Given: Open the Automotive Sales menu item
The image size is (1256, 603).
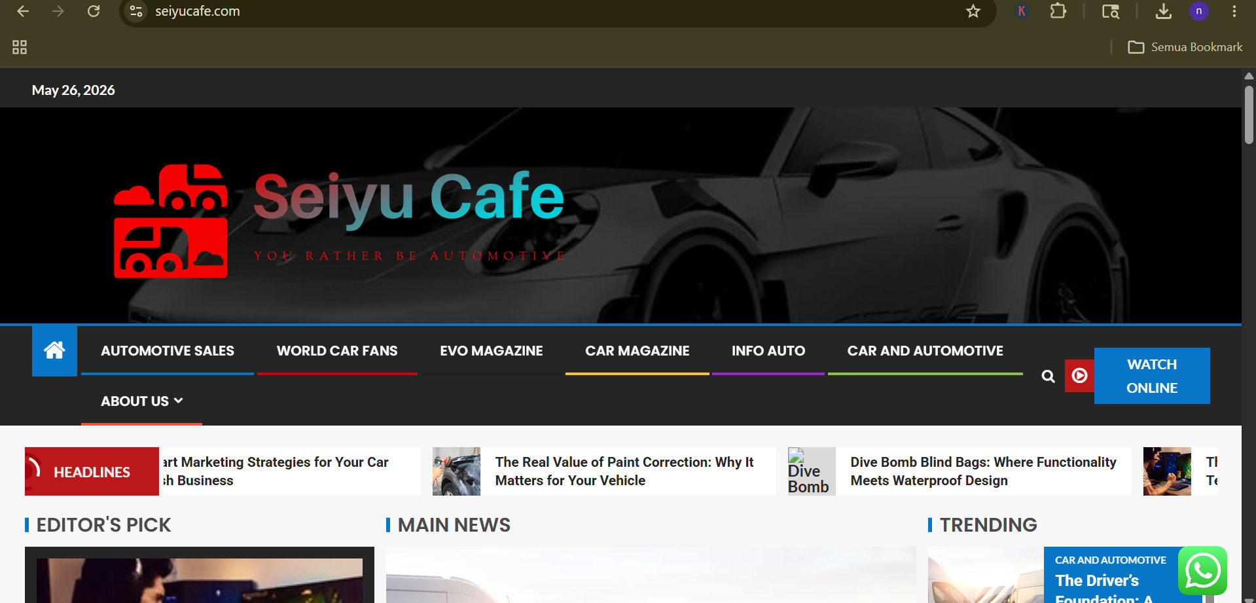Looking at the screenshot, I should click(x=168, y=351).
